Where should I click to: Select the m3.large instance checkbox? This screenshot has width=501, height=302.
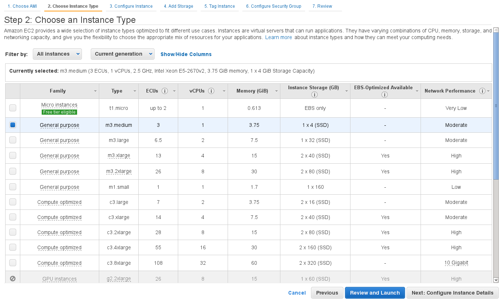click(13, 140)
